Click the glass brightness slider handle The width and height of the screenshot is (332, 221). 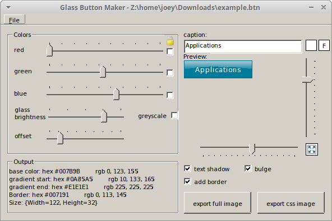point(104,116)
